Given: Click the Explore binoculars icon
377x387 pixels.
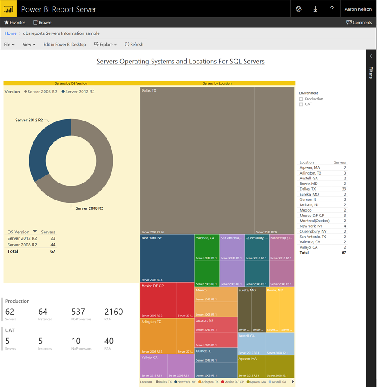Looking at the screenshot, I should (x=96, y=44).
